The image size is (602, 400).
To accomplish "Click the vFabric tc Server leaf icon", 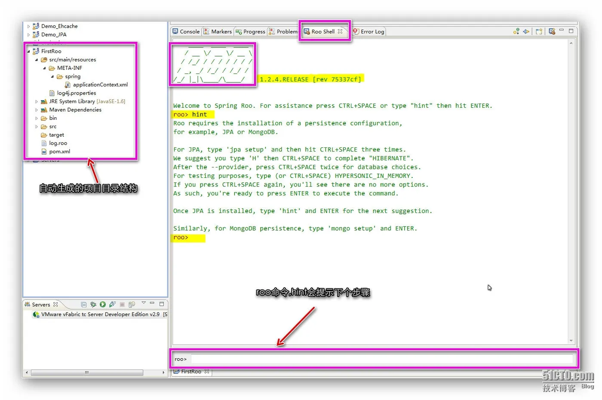I will click(36, 315).
